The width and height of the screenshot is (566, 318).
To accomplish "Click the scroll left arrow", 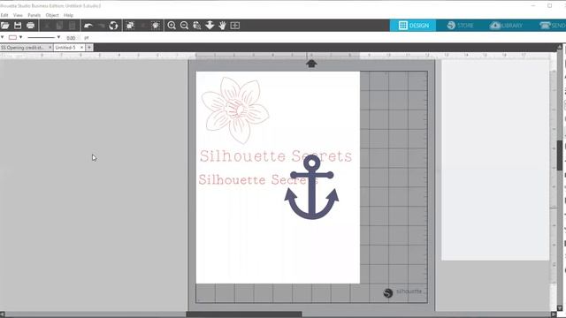I will [3, 314].
